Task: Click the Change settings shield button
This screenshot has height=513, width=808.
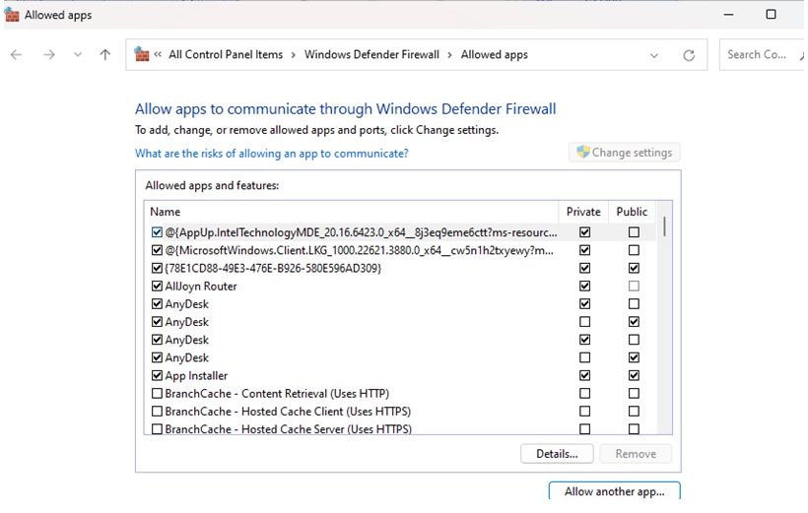Action: [624, 153]
